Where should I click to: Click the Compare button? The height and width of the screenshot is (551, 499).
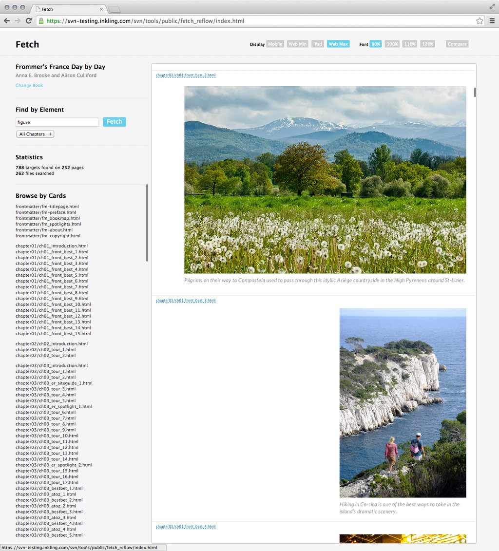[457, 44]
